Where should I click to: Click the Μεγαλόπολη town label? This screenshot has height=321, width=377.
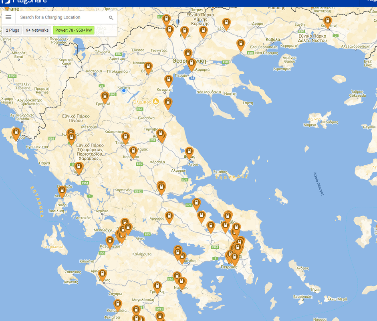click(x=143, y=300)
